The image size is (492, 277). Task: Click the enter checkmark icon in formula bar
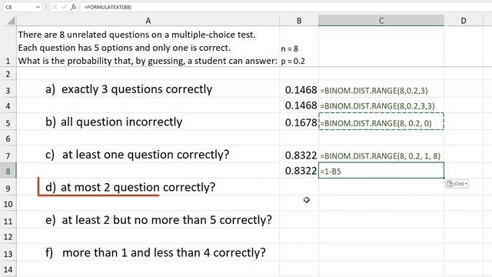tap(64, 7)
